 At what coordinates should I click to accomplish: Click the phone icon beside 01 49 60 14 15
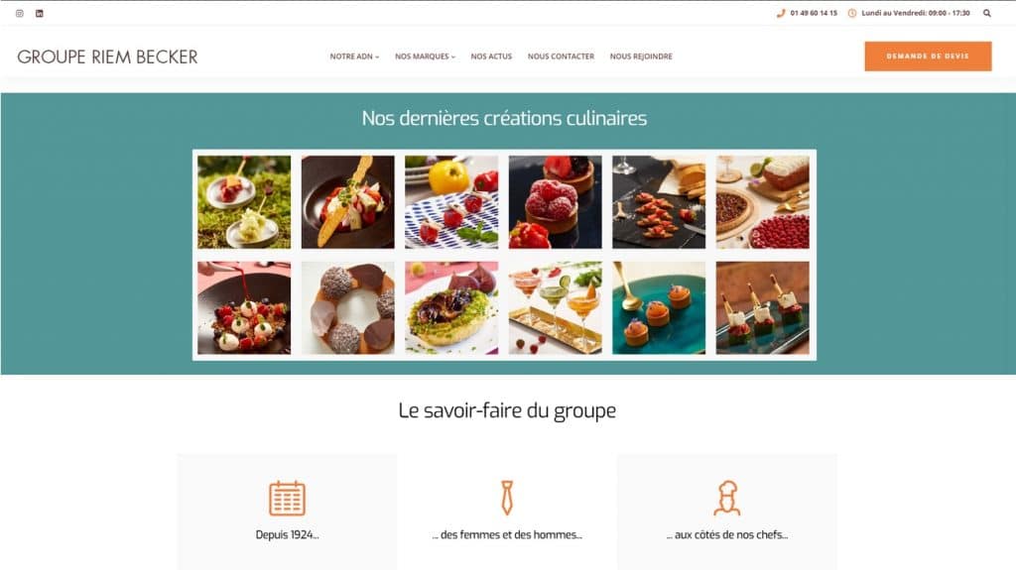781,13
